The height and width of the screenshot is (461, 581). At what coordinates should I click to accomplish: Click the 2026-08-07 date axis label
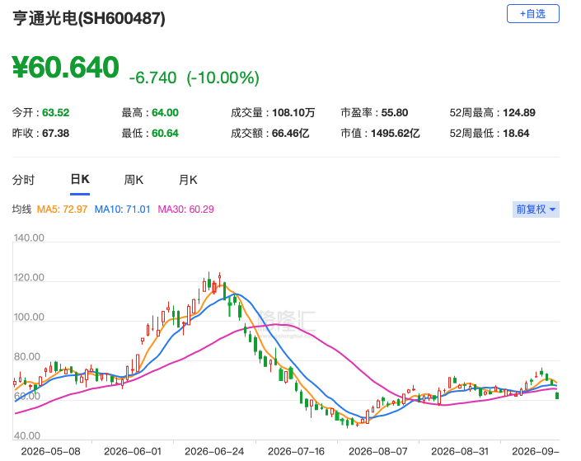click(x=378, y=451)
